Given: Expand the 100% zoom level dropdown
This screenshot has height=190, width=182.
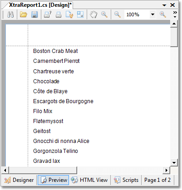Looking at the screenshot, I should point(152,14).
